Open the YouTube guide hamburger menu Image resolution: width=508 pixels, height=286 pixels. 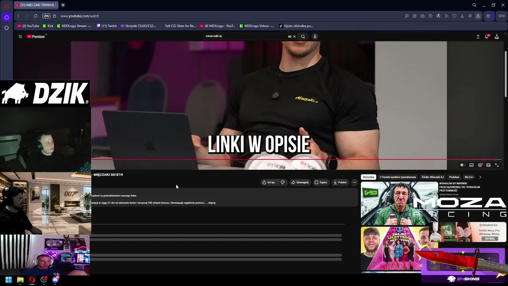coord(20,37)
